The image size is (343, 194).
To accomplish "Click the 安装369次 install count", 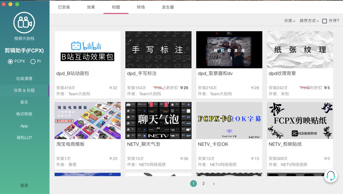I will coord(278,159).
